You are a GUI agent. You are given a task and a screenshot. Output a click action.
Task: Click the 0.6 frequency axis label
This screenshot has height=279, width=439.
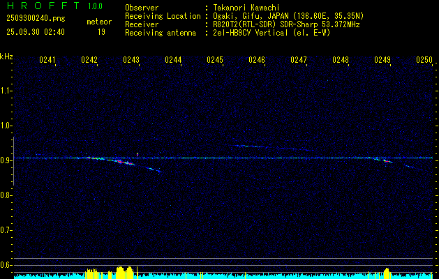tap(6, 265)
